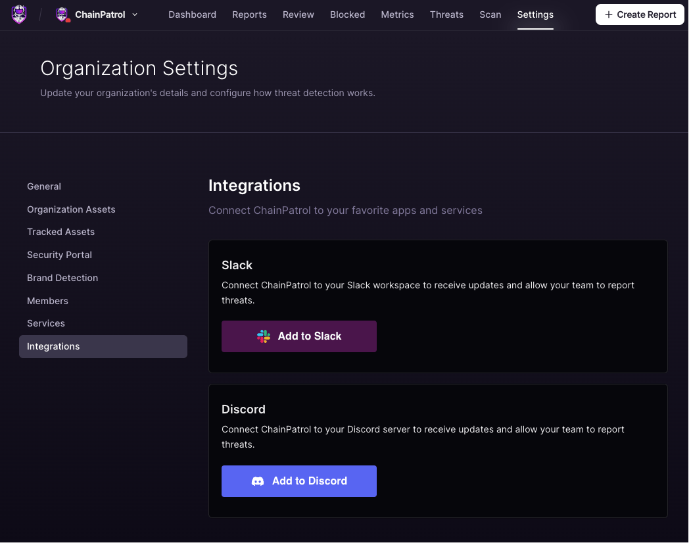691x551 pixels.
Task: Go to the Reports tab
Action: [x=249, y=14]
